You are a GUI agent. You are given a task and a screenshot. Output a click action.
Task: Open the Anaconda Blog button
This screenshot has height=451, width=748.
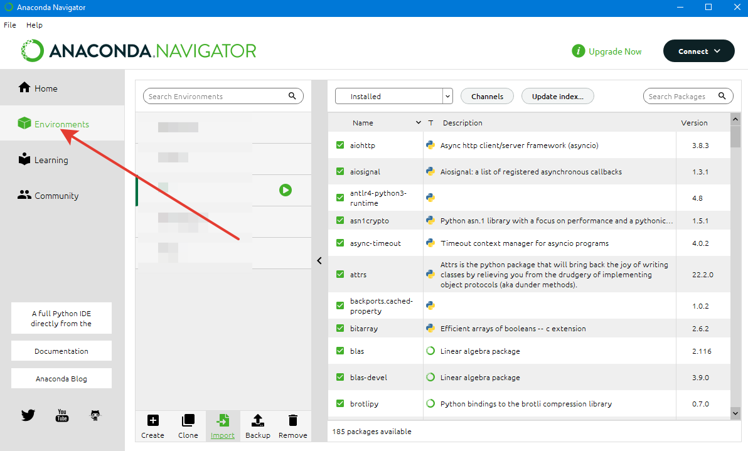[x=61, y=378]
